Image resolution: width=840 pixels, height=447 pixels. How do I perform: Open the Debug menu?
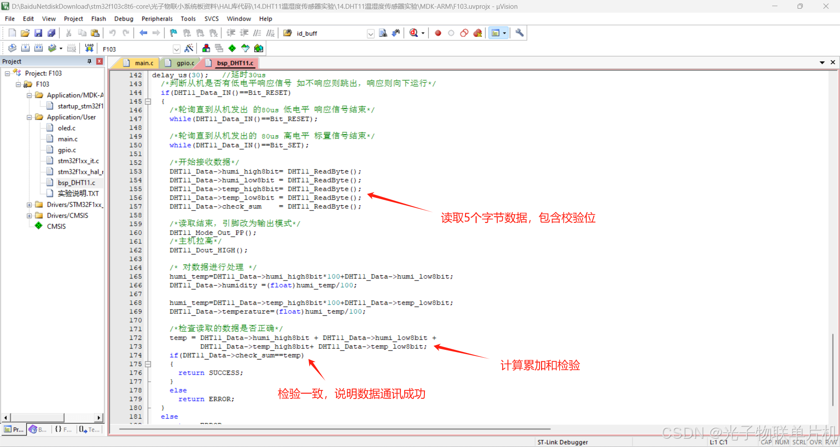click(x=124, y=19)
